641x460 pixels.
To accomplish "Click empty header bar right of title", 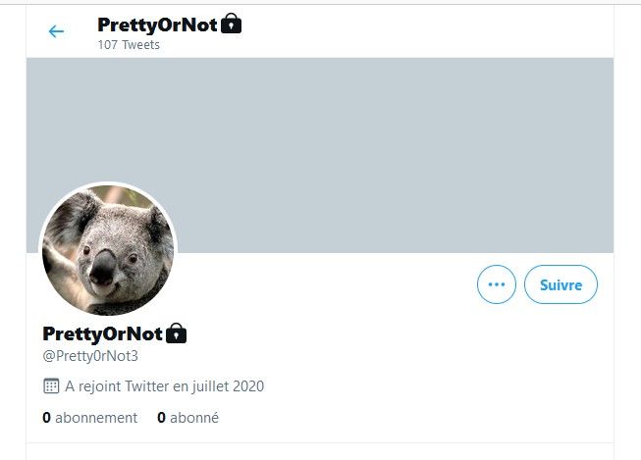I will tap(432, 31).
